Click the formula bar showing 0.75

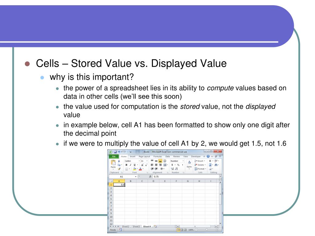click(x=186, y=177)
